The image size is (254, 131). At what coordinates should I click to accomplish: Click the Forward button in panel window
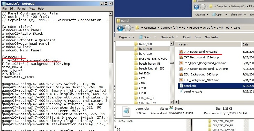[x=128, y=28]
